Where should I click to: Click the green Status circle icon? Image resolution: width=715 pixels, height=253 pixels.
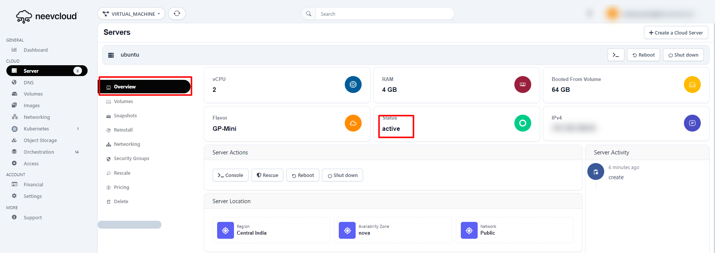pyautogui.click(x=523, y=123)
